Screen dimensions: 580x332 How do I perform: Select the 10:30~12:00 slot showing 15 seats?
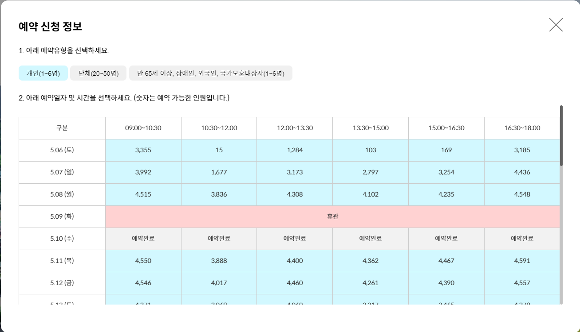(x=219, y=150)
